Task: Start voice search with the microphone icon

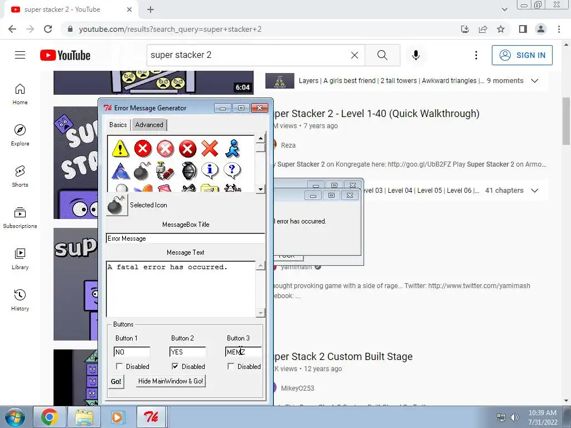Action: [x=416, y=55]
